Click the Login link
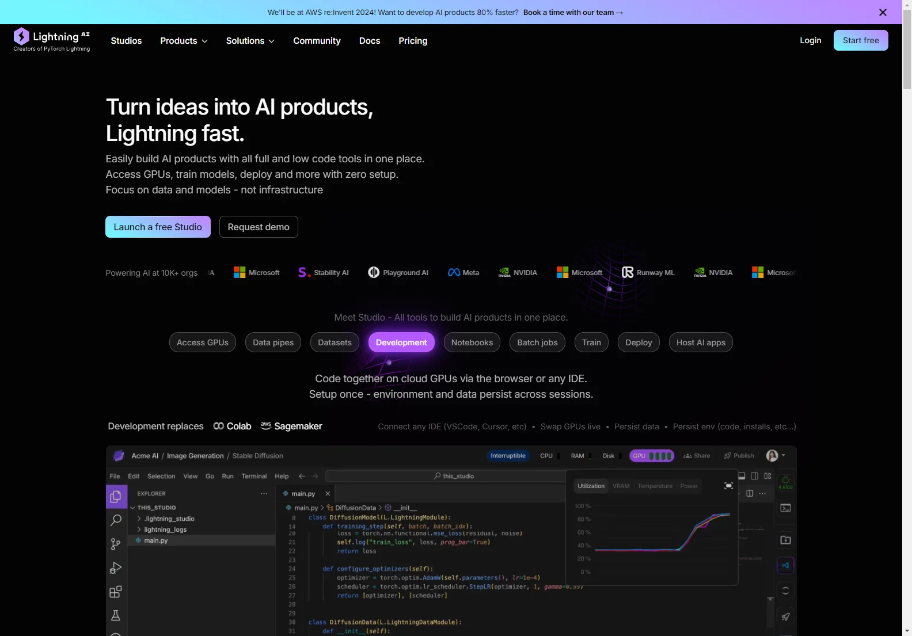The image size is (912, 636). 810,40
